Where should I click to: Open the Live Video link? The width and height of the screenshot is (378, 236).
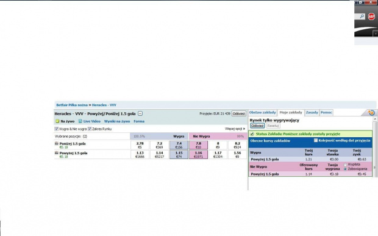click(92, 121)
